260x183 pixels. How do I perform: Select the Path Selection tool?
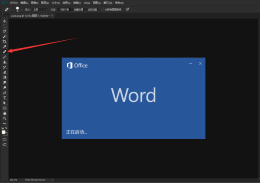[x=4, y=103]
